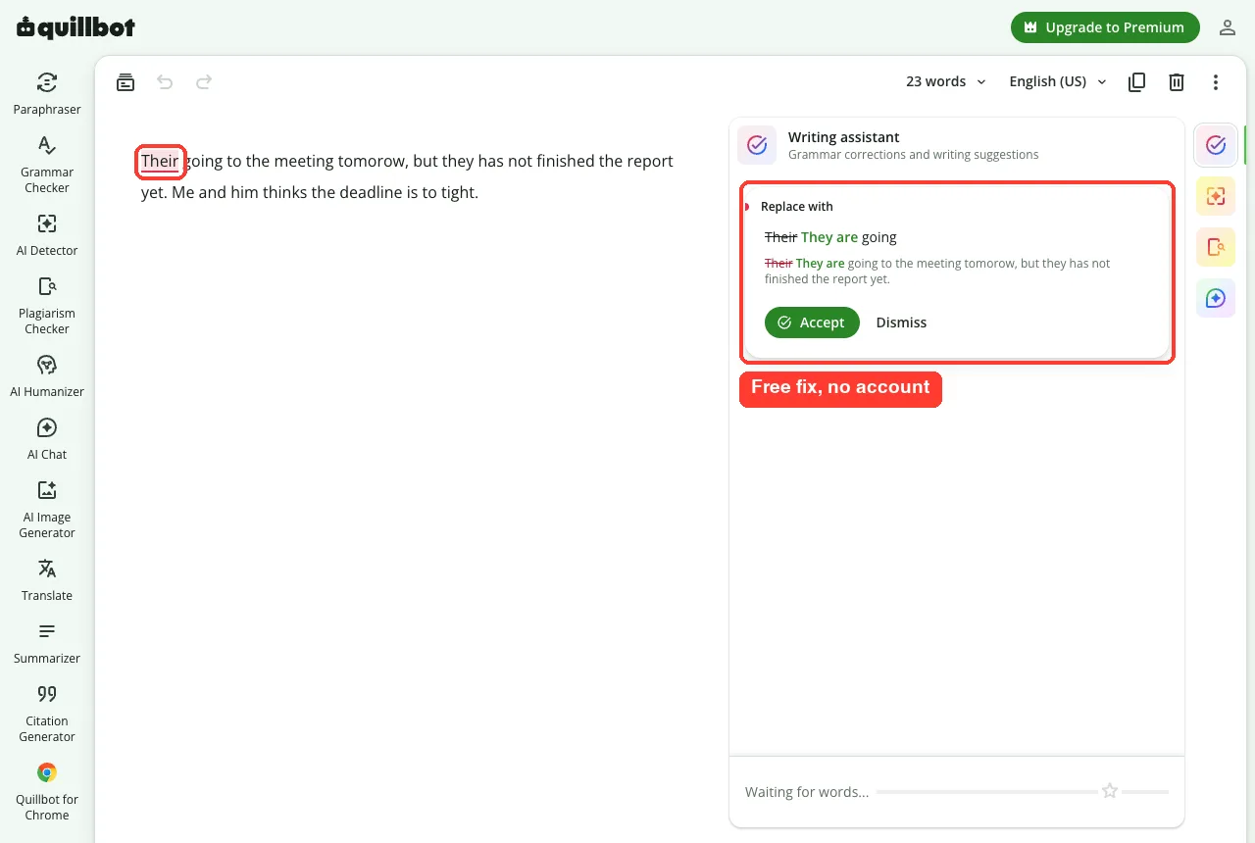1255x843 pixels.
Task: Click the underlined word Their in the editor
Action: pos(160,161)
